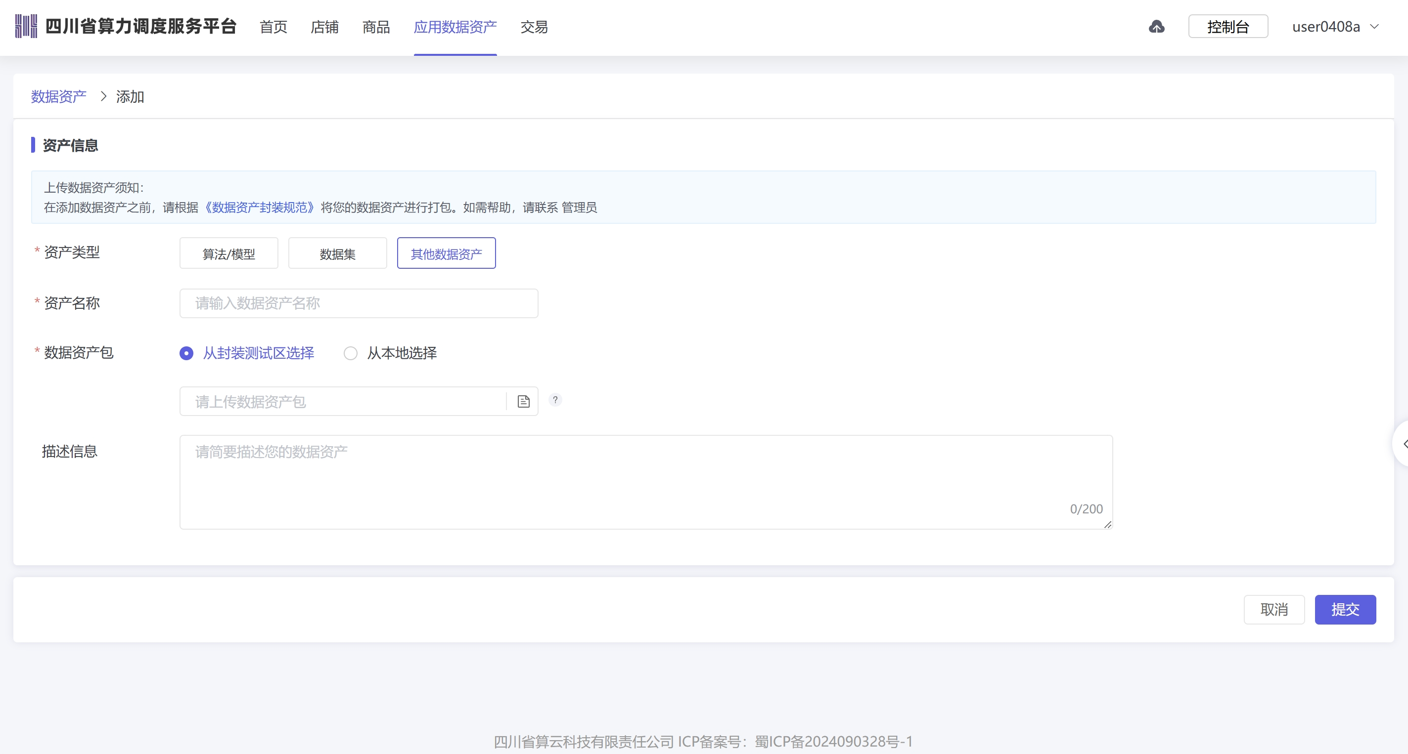Viewport: 1408px width, 754px height.
Task: Go back via 数据资产 breadcrumb link
Action: click(x=58, y=97)
